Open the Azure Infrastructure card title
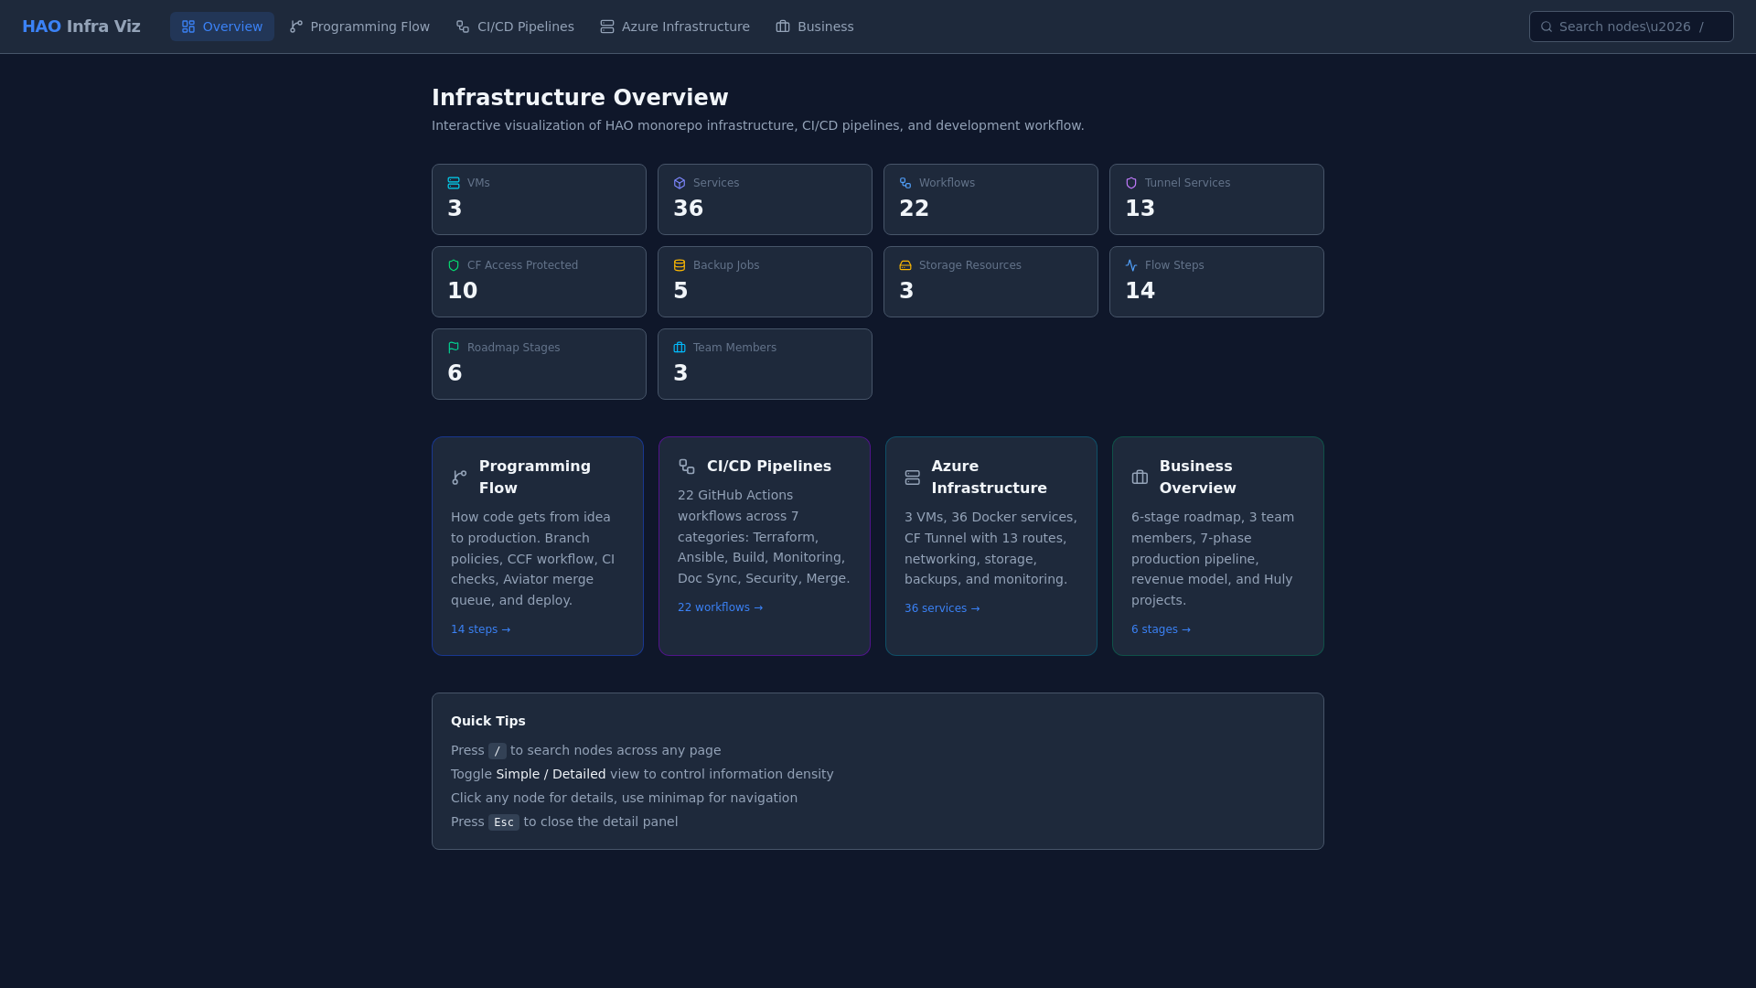 click(989, 478)
